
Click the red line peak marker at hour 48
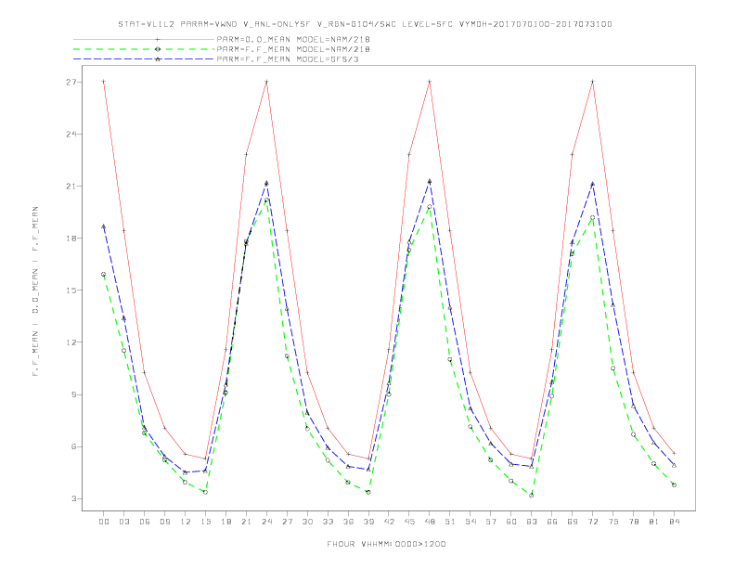[430, 82]
